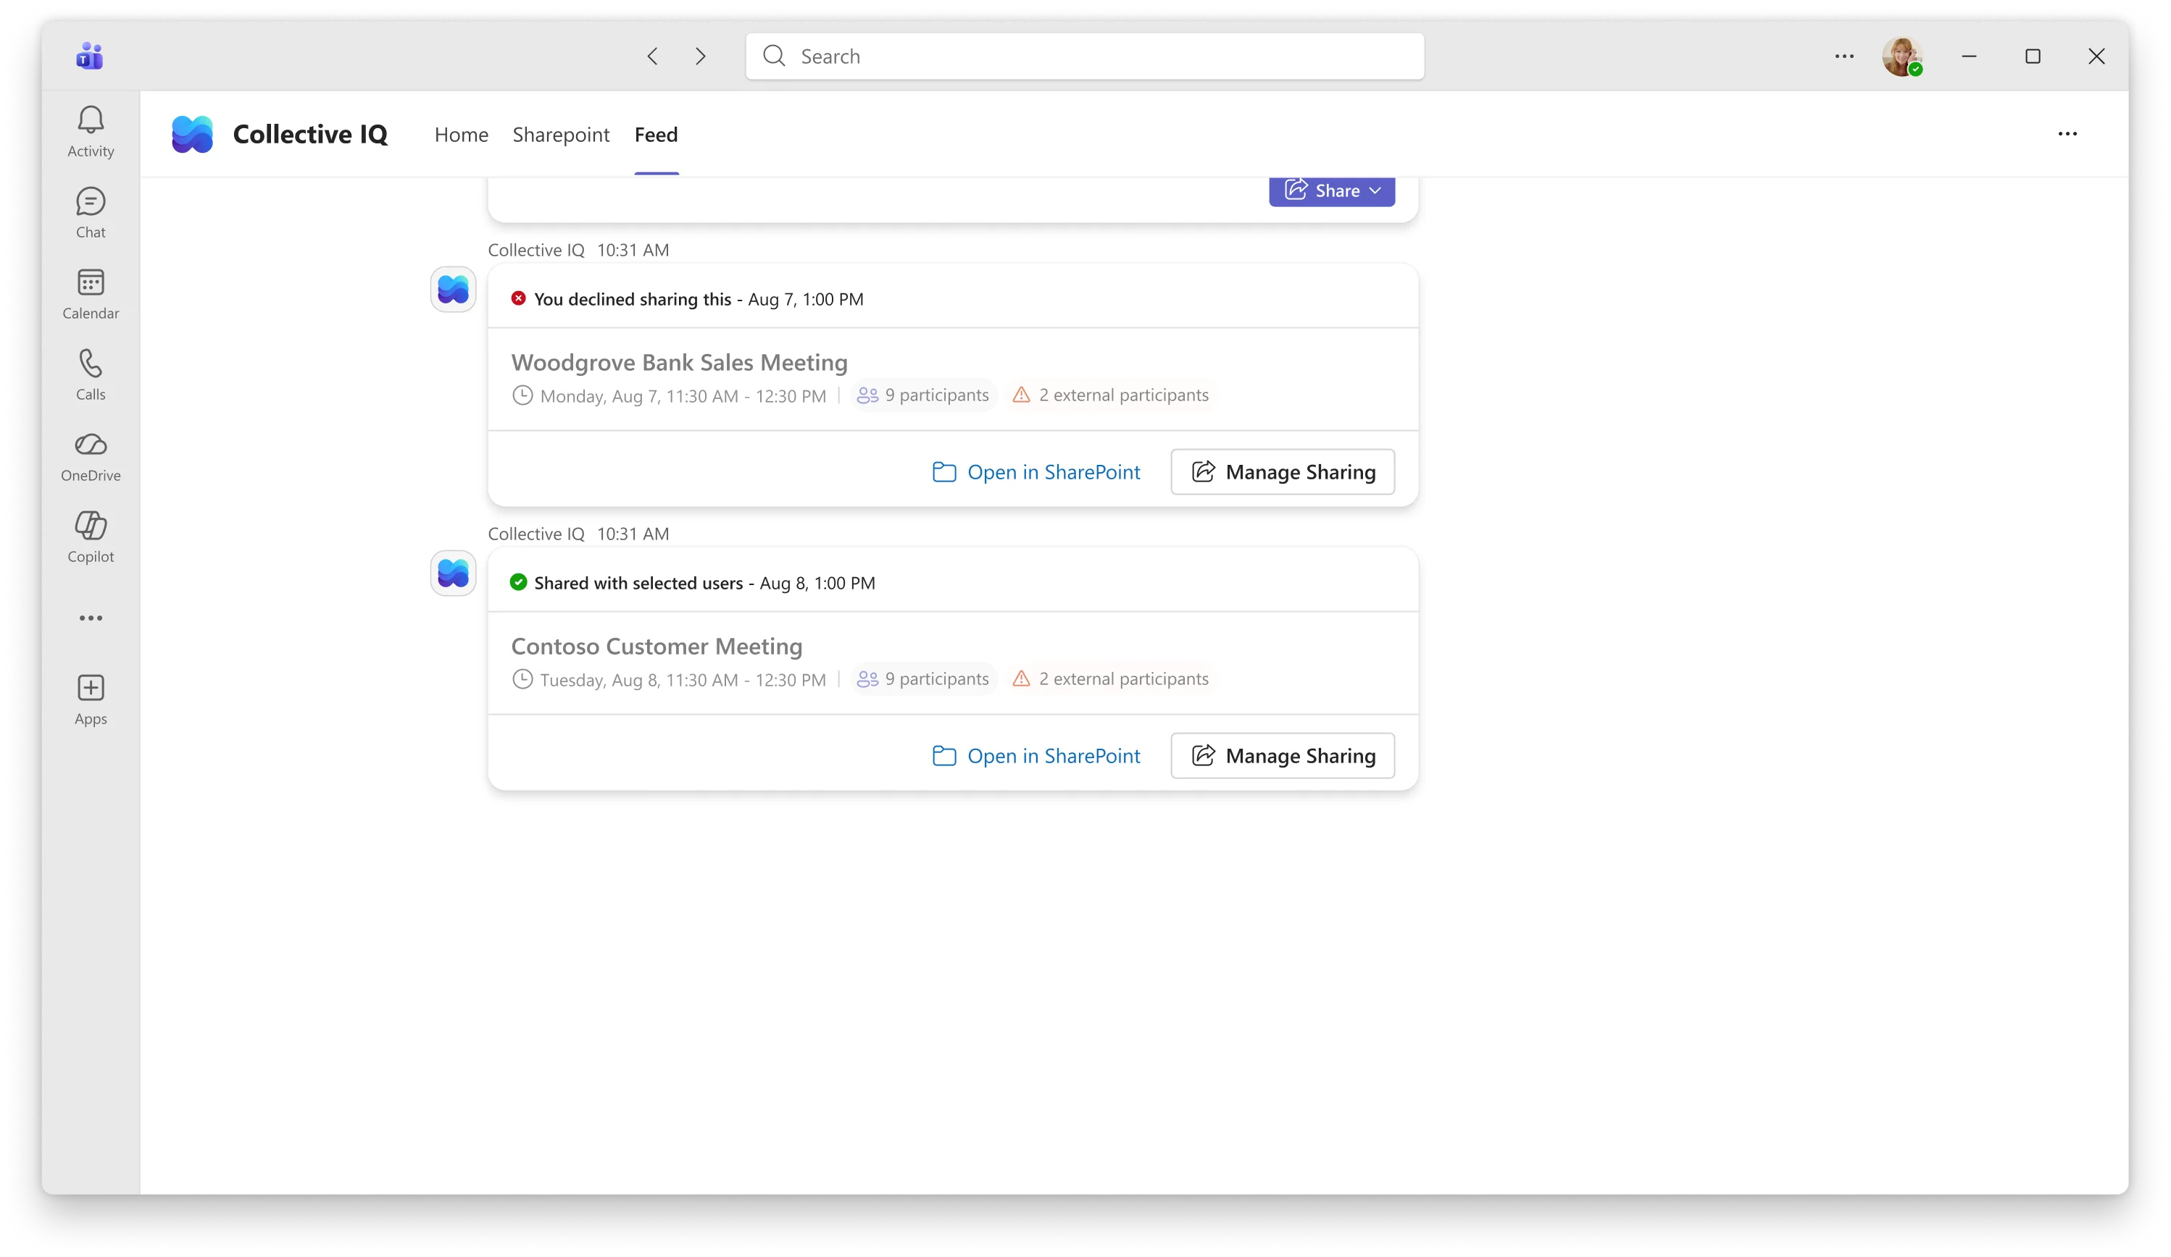Image resolution: width=2171 pixels, height=1257 pixels.
Task: Maximize the Teams window
Action: pos(2033,56)
